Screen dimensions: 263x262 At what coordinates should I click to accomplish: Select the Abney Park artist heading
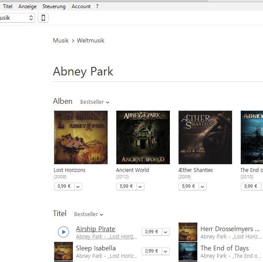[x=83, y=72]
